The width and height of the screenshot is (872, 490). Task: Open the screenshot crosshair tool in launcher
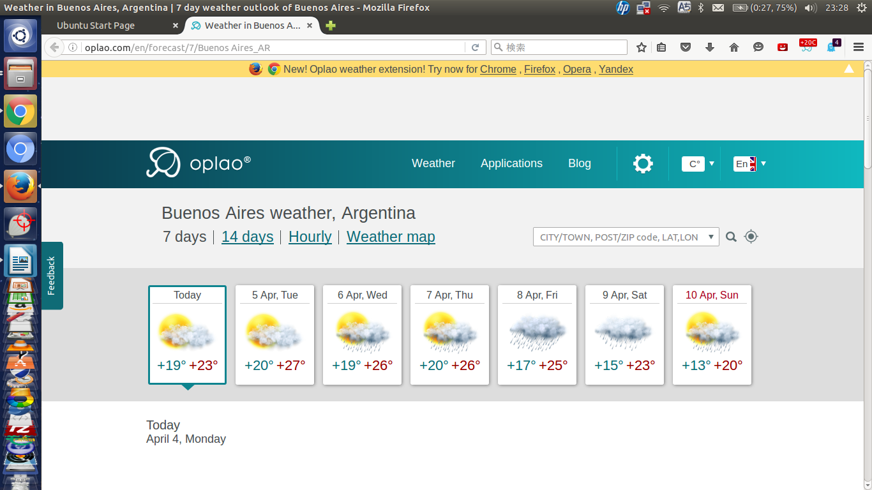20,223
